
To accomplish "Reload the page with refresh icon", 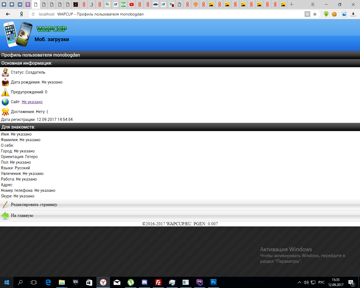I will 33,14.
